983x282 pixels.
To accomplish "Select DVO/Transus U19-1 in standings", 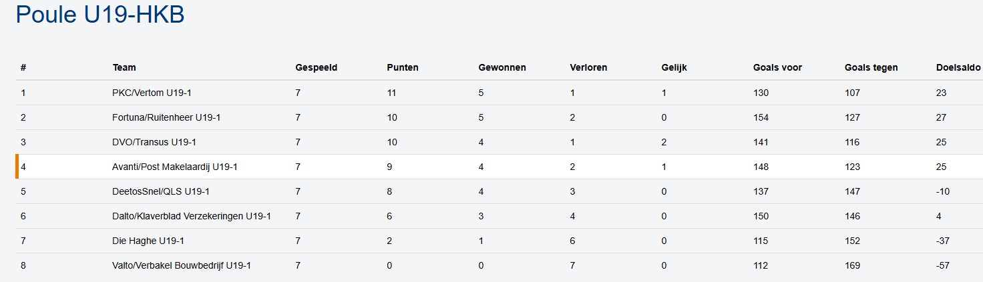I will click(x=154, y=142).
